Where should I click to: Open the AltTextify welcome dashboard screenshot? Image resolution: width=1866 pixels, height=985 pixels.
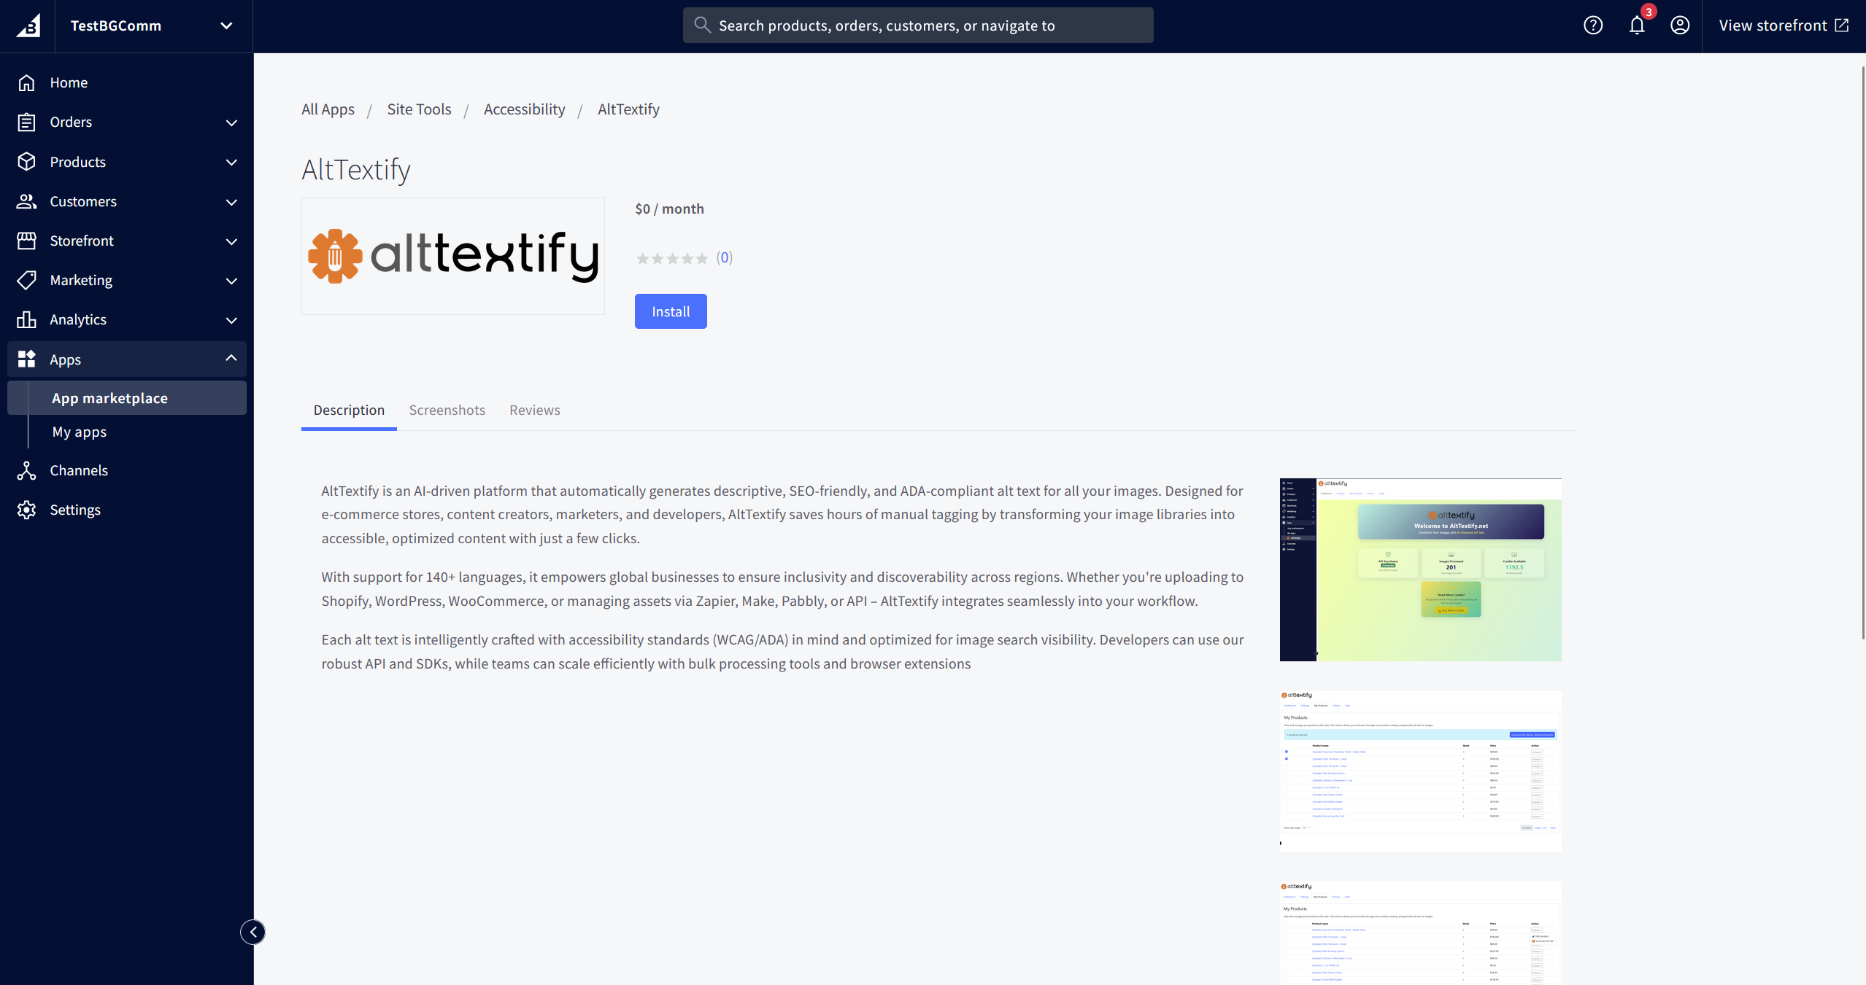1420,569
